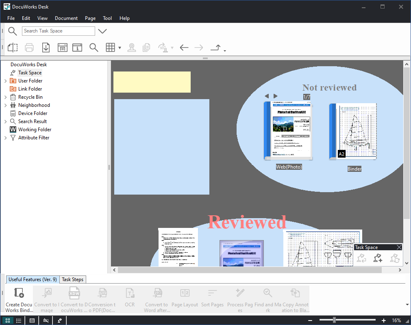This screenshot has width=411, height=325.
Task: Click the magnifier icon in the lower toolbar row
Action: point(94,48)
